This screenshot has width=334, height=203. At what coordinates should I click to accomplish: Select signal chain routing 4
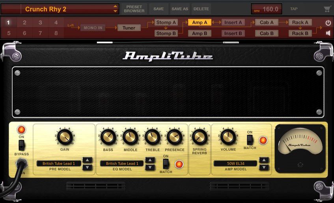[x=56, y=22]
